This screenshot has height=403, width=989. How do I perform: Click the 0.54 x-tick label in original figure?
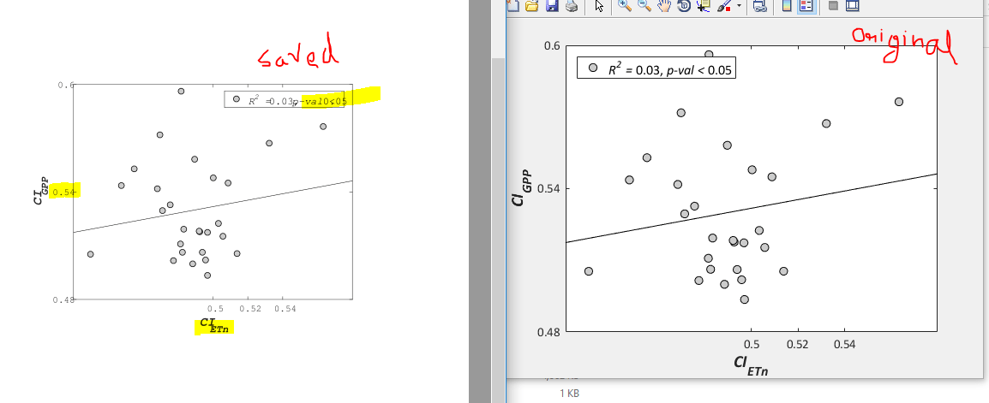click(844, 345)
